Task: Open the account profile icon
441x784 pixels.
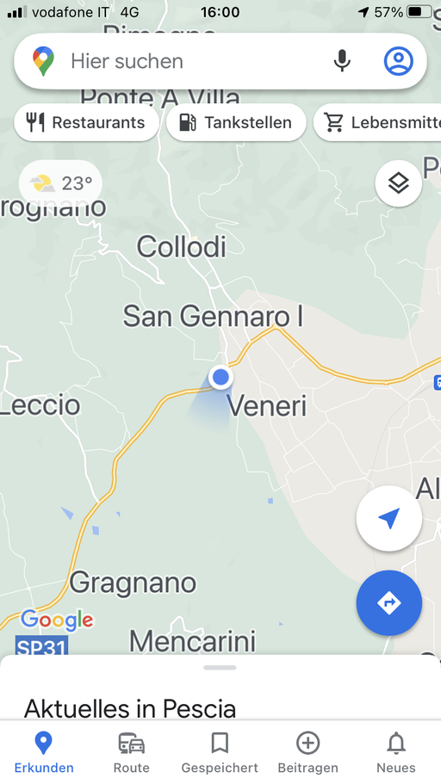Action: (x=399, y=61)
